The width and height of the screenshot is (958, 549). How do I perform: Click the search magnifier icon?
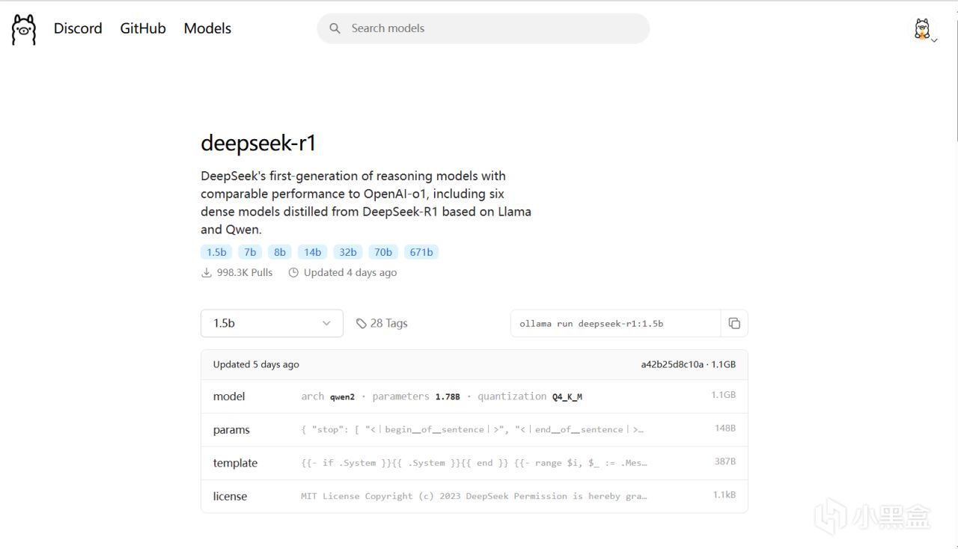coord(335,28)
